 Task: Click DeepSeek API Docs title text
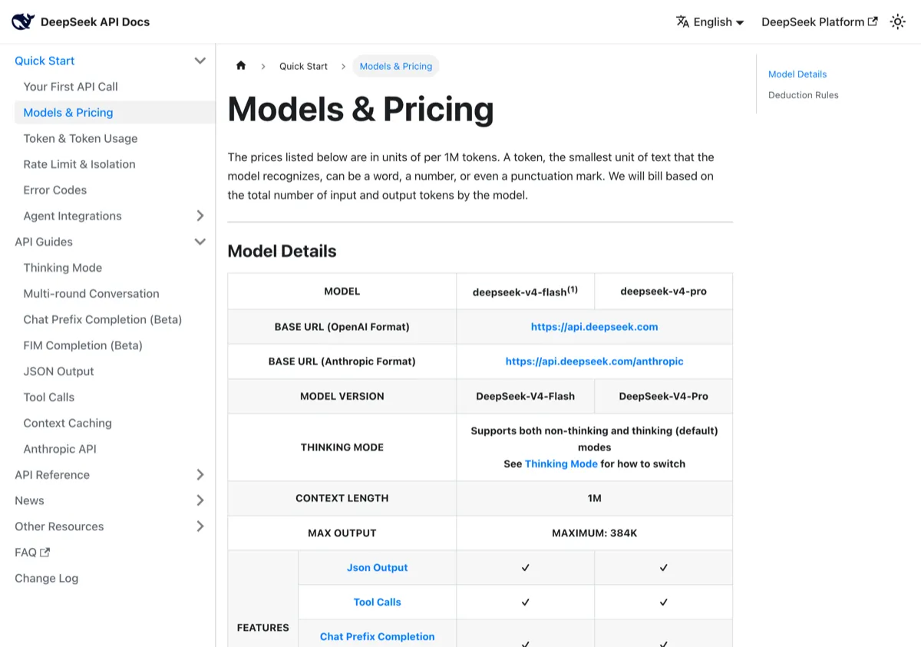(x=95, y=21)
